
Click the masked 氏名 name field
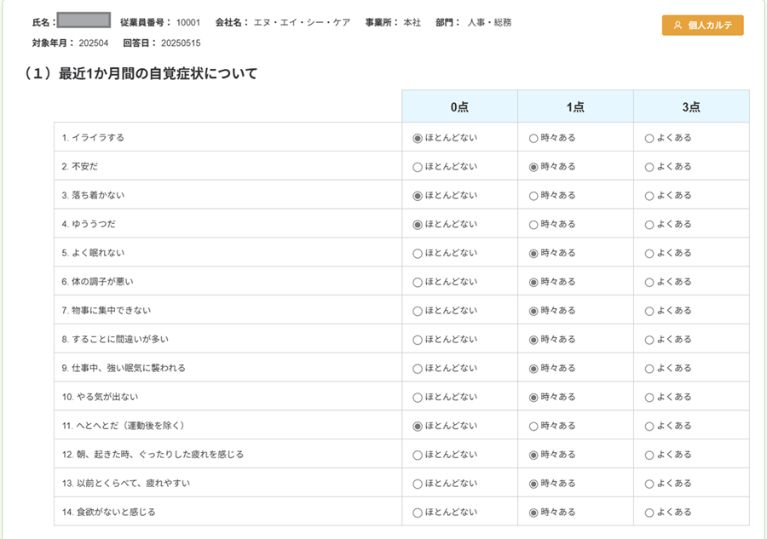pos(84,21)
